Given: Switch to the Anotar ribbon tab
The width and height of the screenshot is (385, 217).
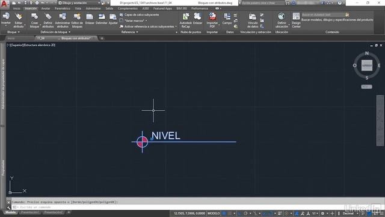Looking at the screenshot, I should 46,8.
